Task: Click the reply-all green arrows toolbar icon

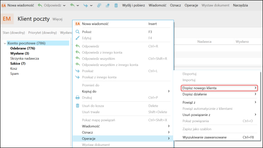Action: (72, 5)
